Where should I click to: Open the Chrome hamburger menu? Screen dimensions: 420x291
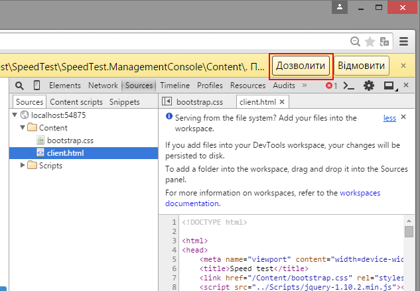(x=403, y=42)
